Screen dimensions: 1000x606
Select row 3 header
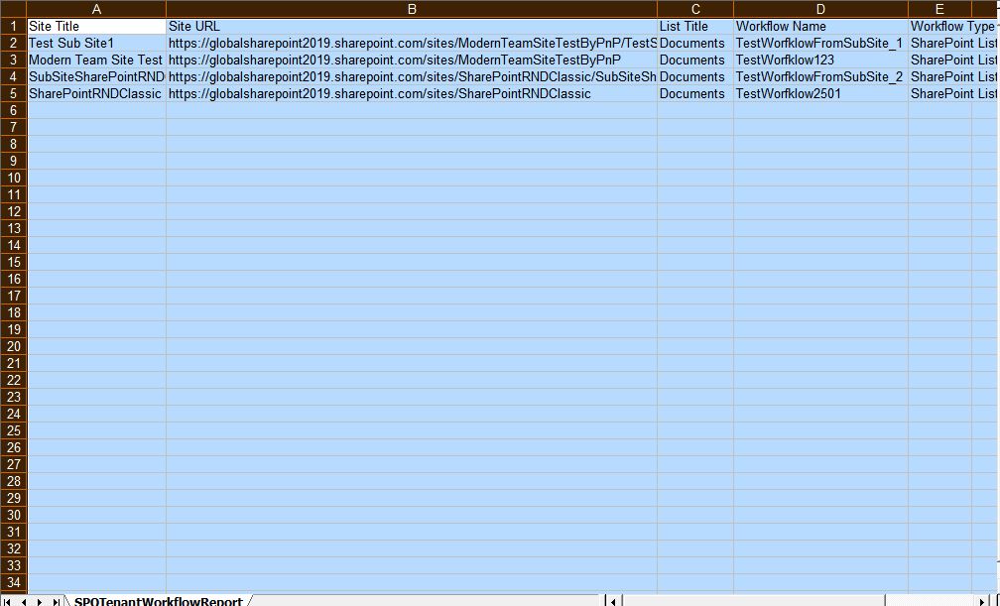(x=12, y=60)
